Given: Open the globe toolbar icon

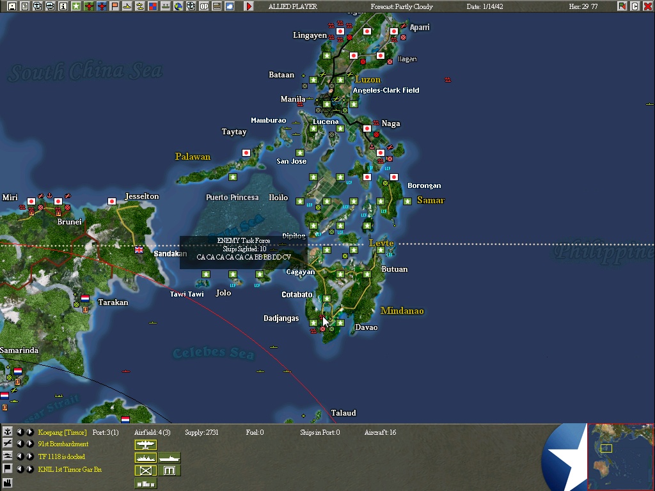Looking at the screenshot, I should [178, 6].
